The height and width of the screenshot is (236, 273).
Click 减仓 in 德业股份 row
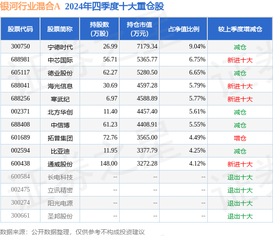coord(240,73)
